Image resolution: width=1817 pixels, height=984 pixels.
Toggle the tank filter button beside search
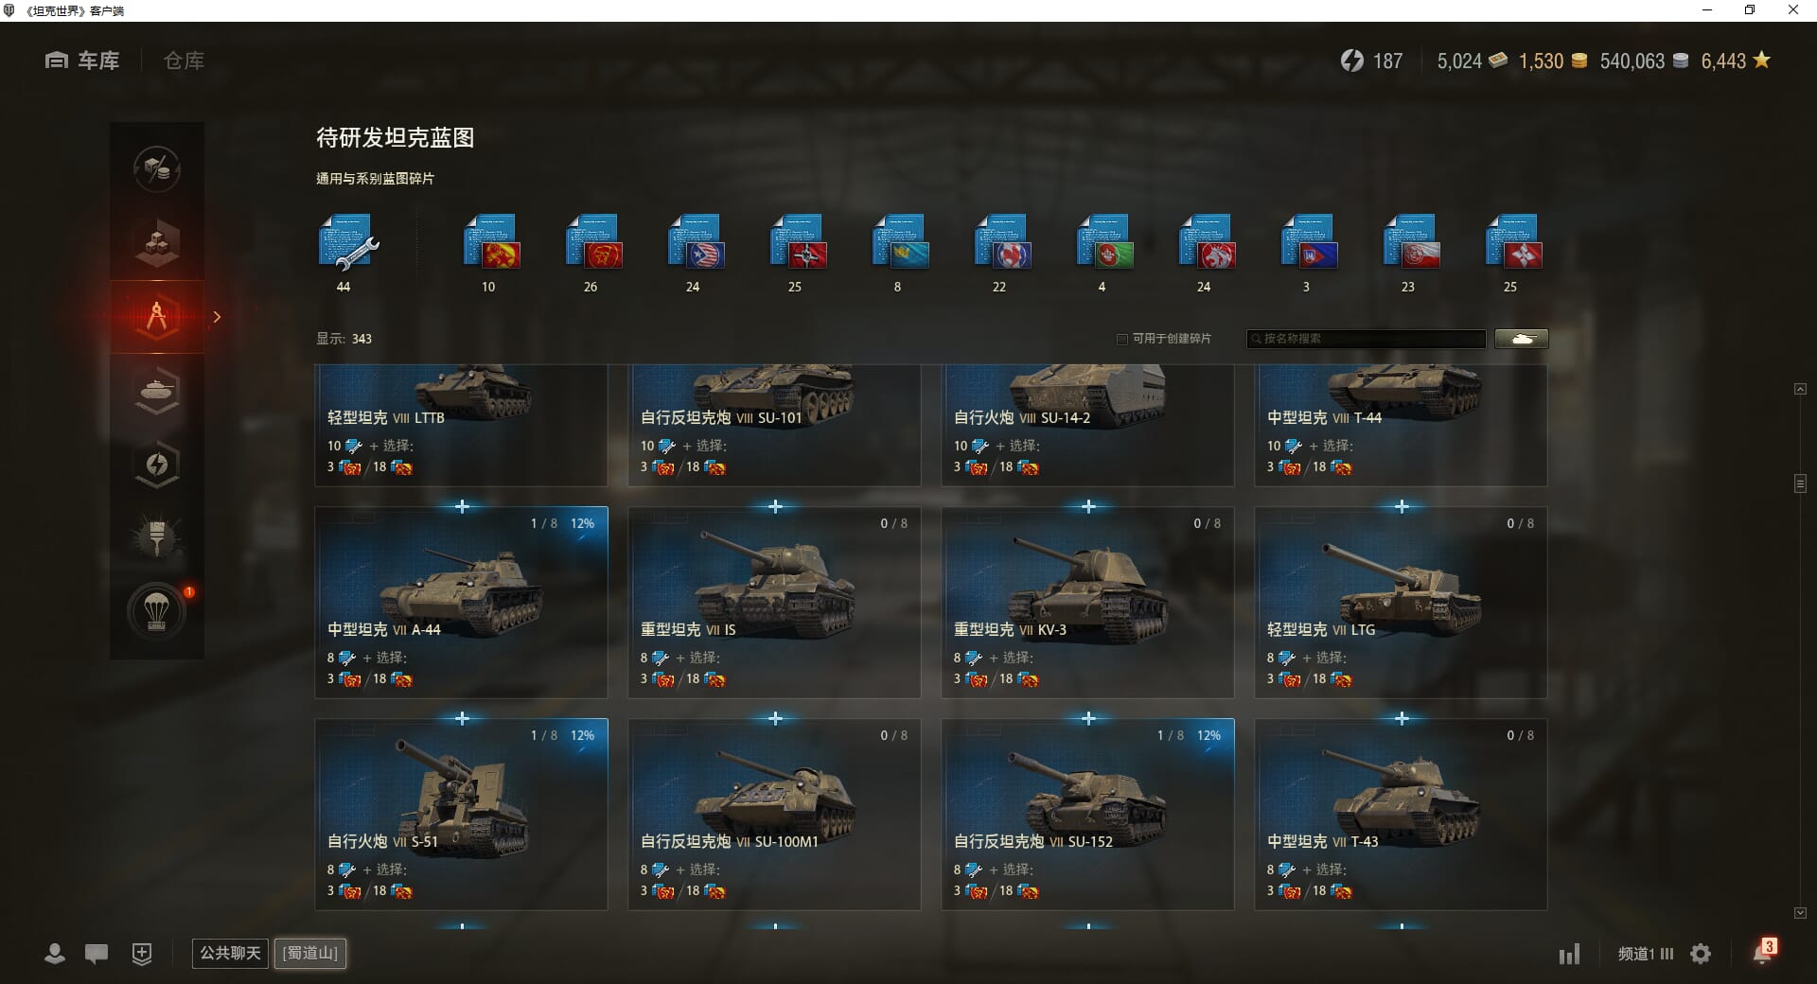pyautogui.click(x=1522, y=339)
